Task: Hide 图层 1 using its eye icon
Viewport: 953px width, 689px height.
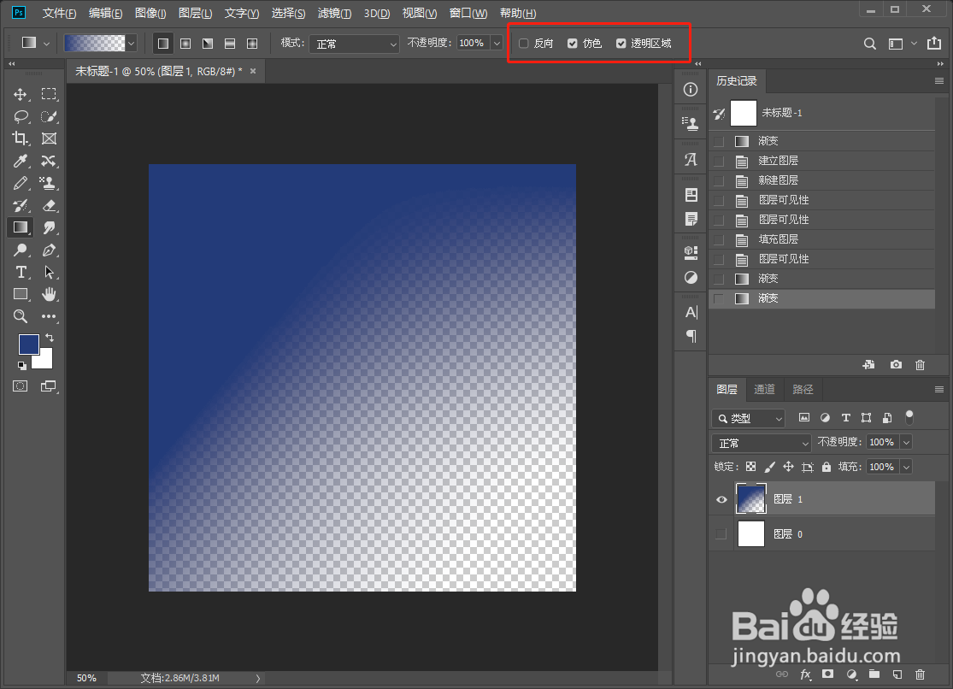Action: [721, 499]
